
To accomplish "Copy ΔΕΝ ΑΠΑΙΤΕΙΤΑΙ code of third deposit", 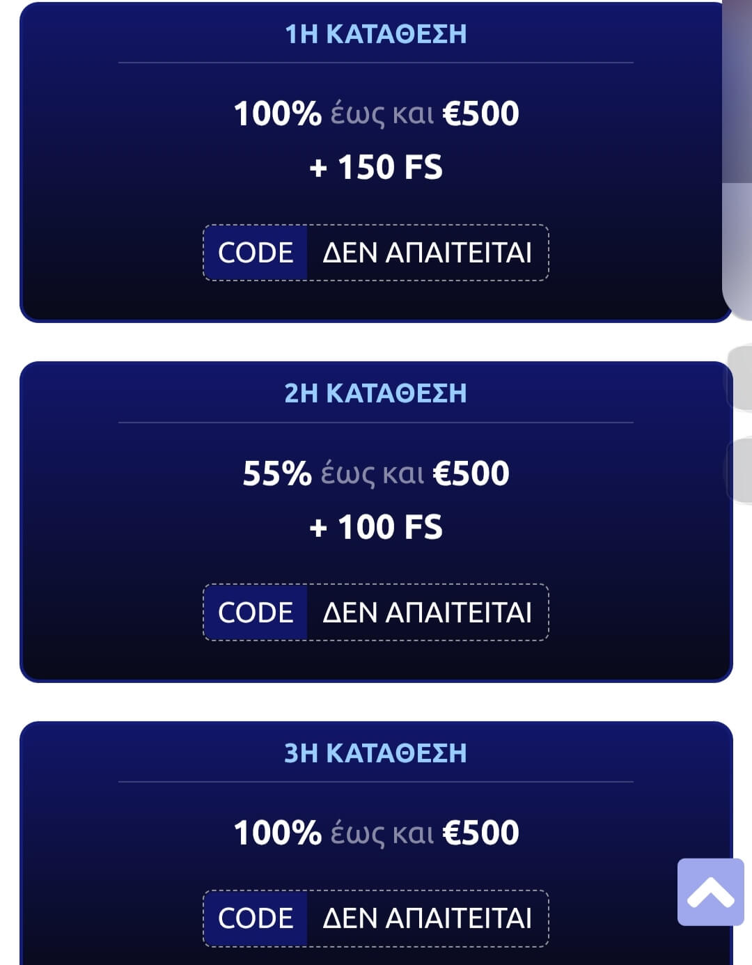I will click(x=428, y=918).
